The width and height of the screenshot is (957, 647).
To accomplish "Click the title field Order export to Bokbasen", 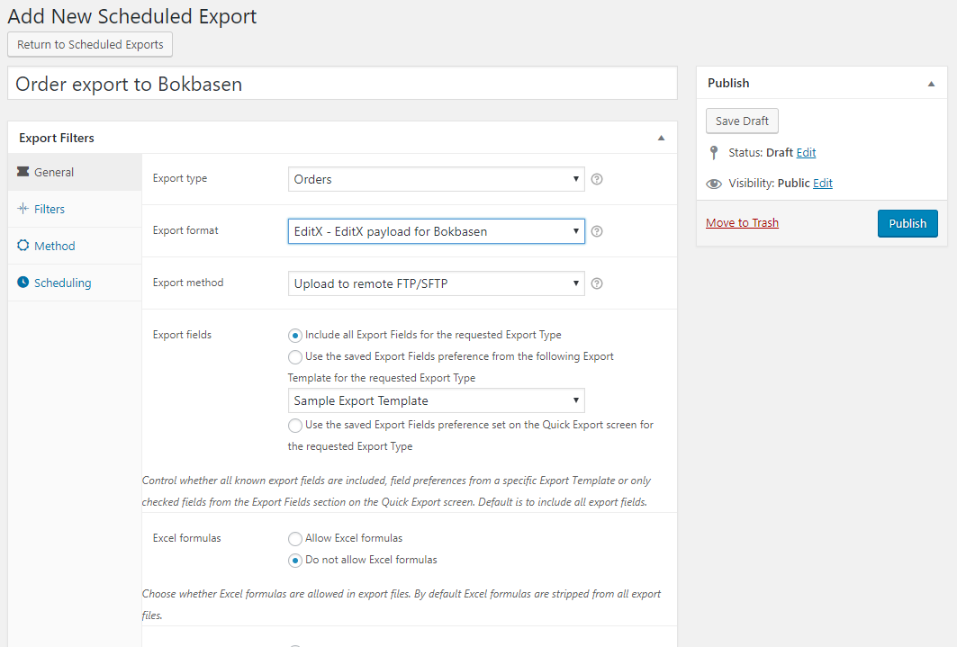I will [x=342, y=84].
